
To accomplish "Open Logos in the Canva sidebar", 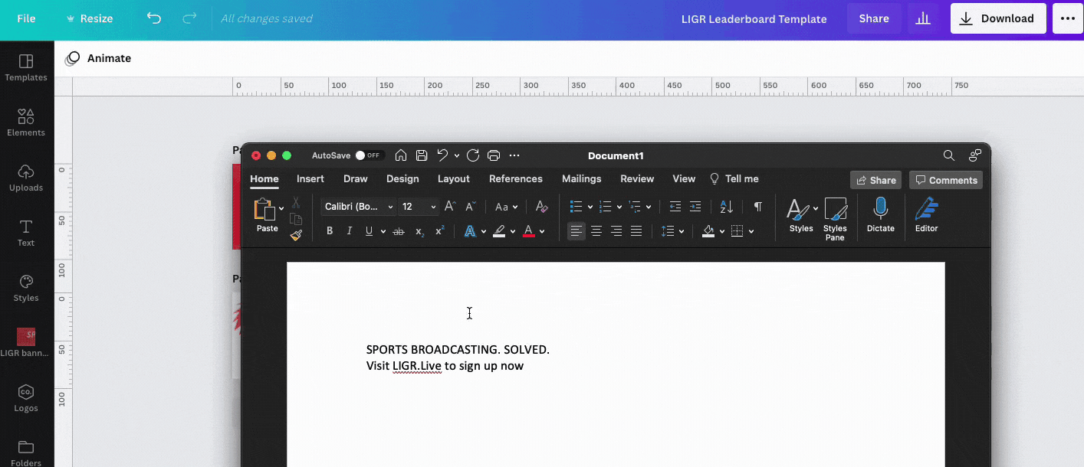I will pos(26,398).
